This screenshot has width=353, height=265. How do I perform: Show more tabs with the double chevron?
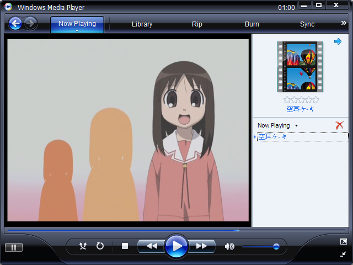coord(344,23)
